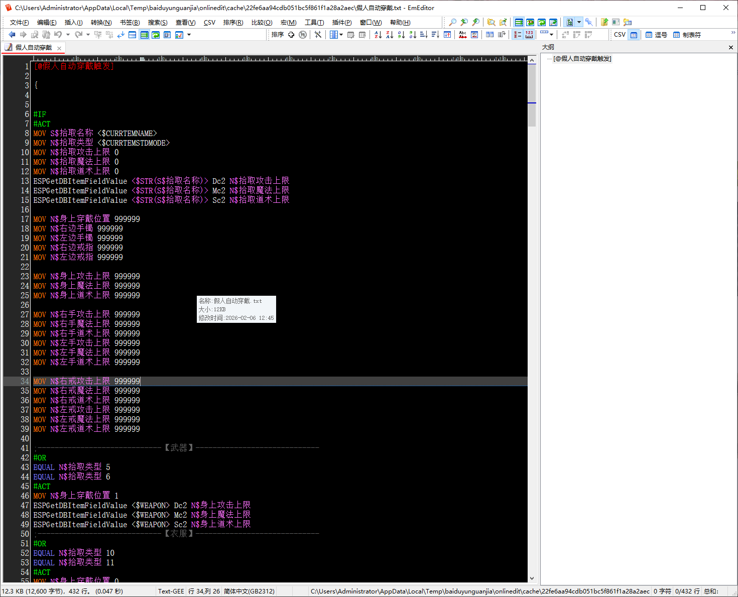Click the Sort Z to A descending icon
The width and height of the screenshot is (738, 597).
coord(390,35)
